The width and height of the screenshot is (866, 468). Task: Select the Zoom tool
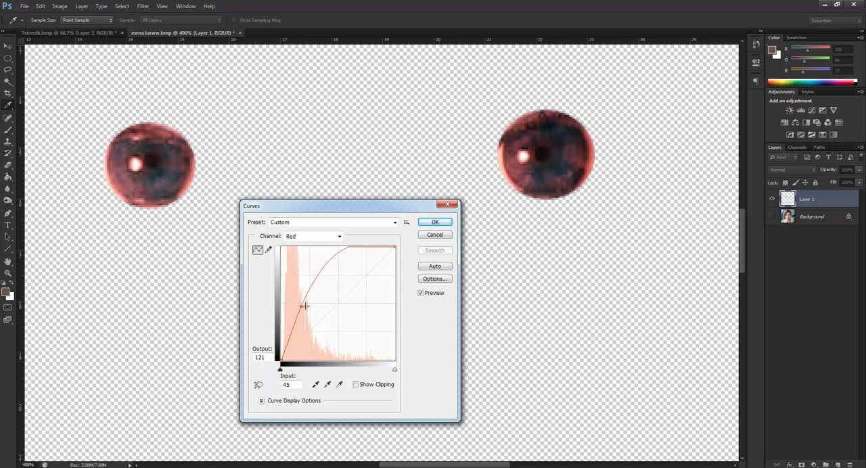pyautogui.click(x=7, y=273)
